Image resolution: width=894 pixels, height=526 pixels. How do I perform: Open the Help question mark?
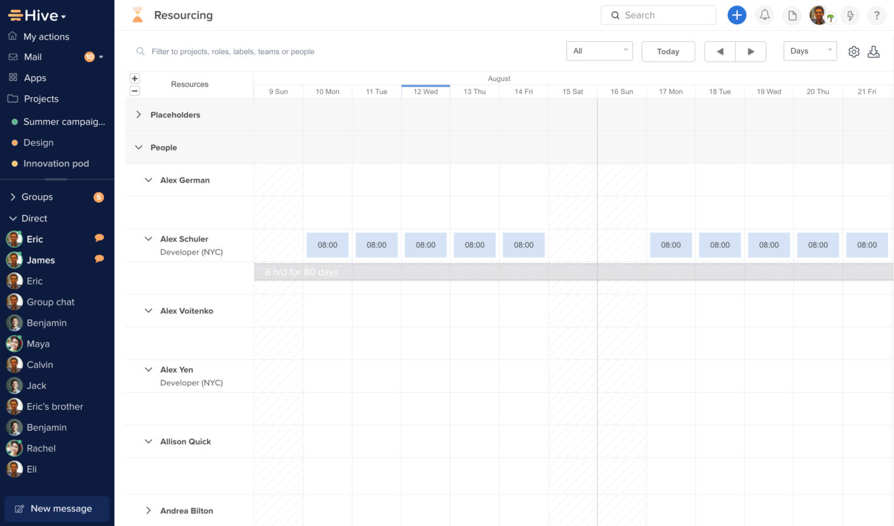coord(876,15)
